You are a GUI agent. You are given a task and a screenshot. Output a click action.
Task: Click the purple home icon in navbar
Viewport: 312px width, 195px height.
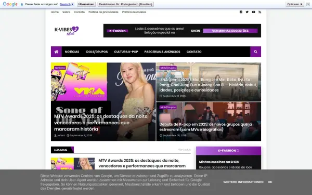[x=56, y=51]
